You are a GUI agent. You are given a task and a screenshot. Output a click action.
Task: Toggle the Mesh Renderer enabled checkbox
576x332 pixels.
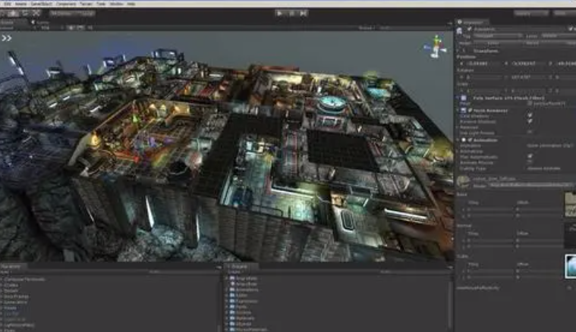tap(470, 111)
